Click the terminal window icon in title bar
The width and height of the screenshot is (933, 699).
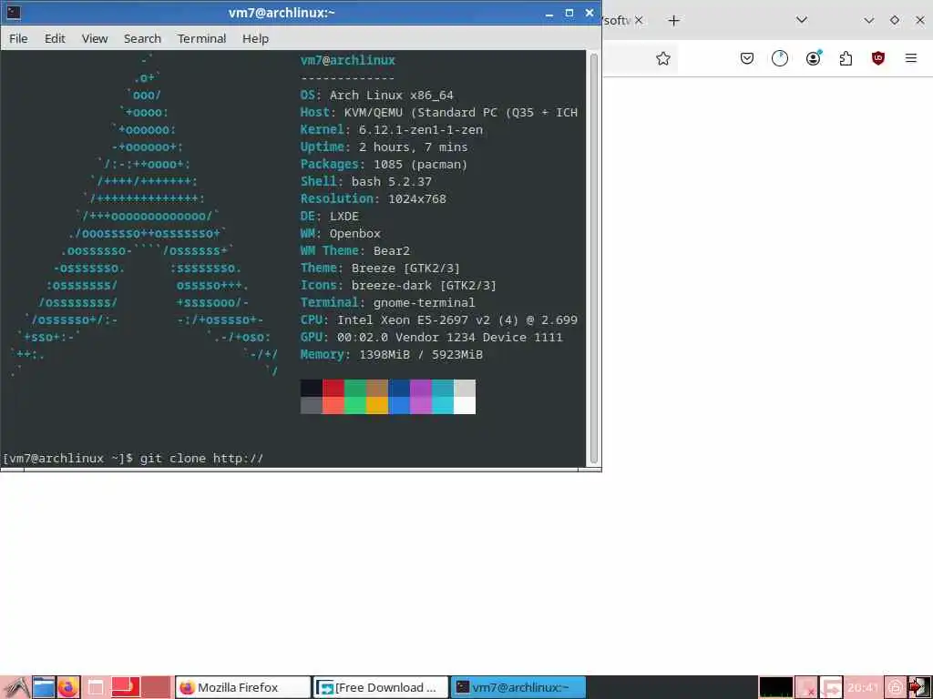[x=13, y=13]
